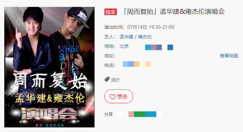Click the heart icon in 想去 button
This screenshot has height=132, width=243.
[x=113, y=97]
